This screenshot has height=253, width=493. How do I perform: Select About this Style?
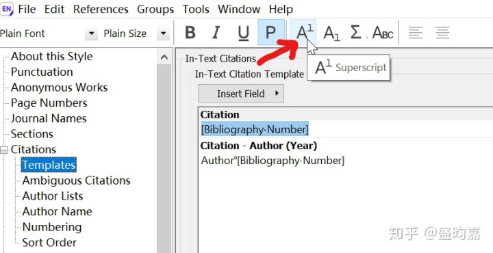pyautogui.click(x=51, y=57)
